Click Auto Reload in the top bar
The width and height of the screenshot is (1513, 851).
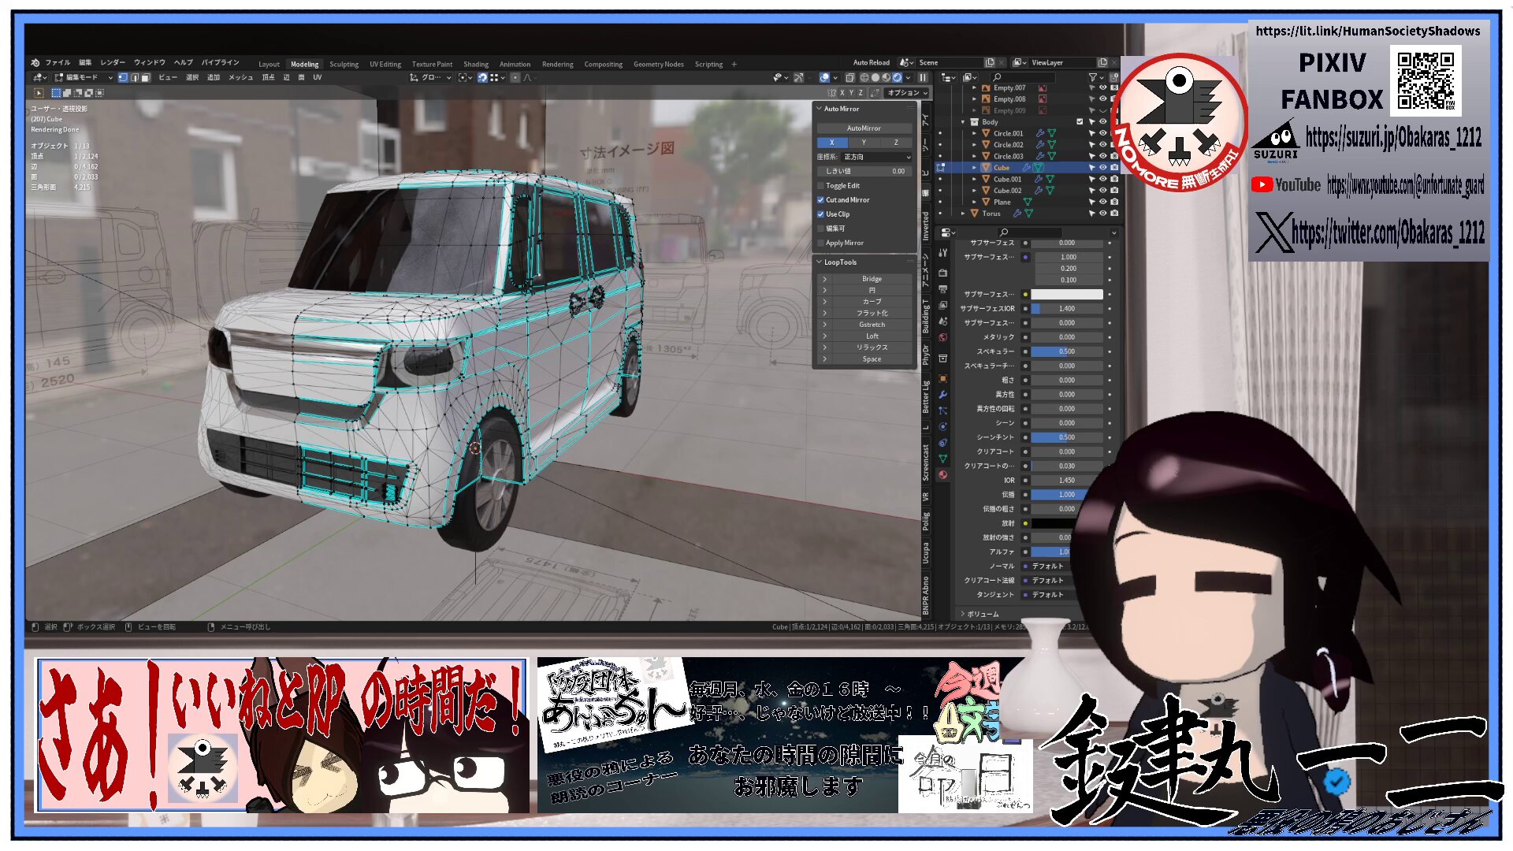click(871, 62)
